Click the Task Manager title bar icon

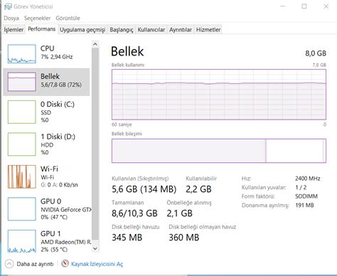8,6
